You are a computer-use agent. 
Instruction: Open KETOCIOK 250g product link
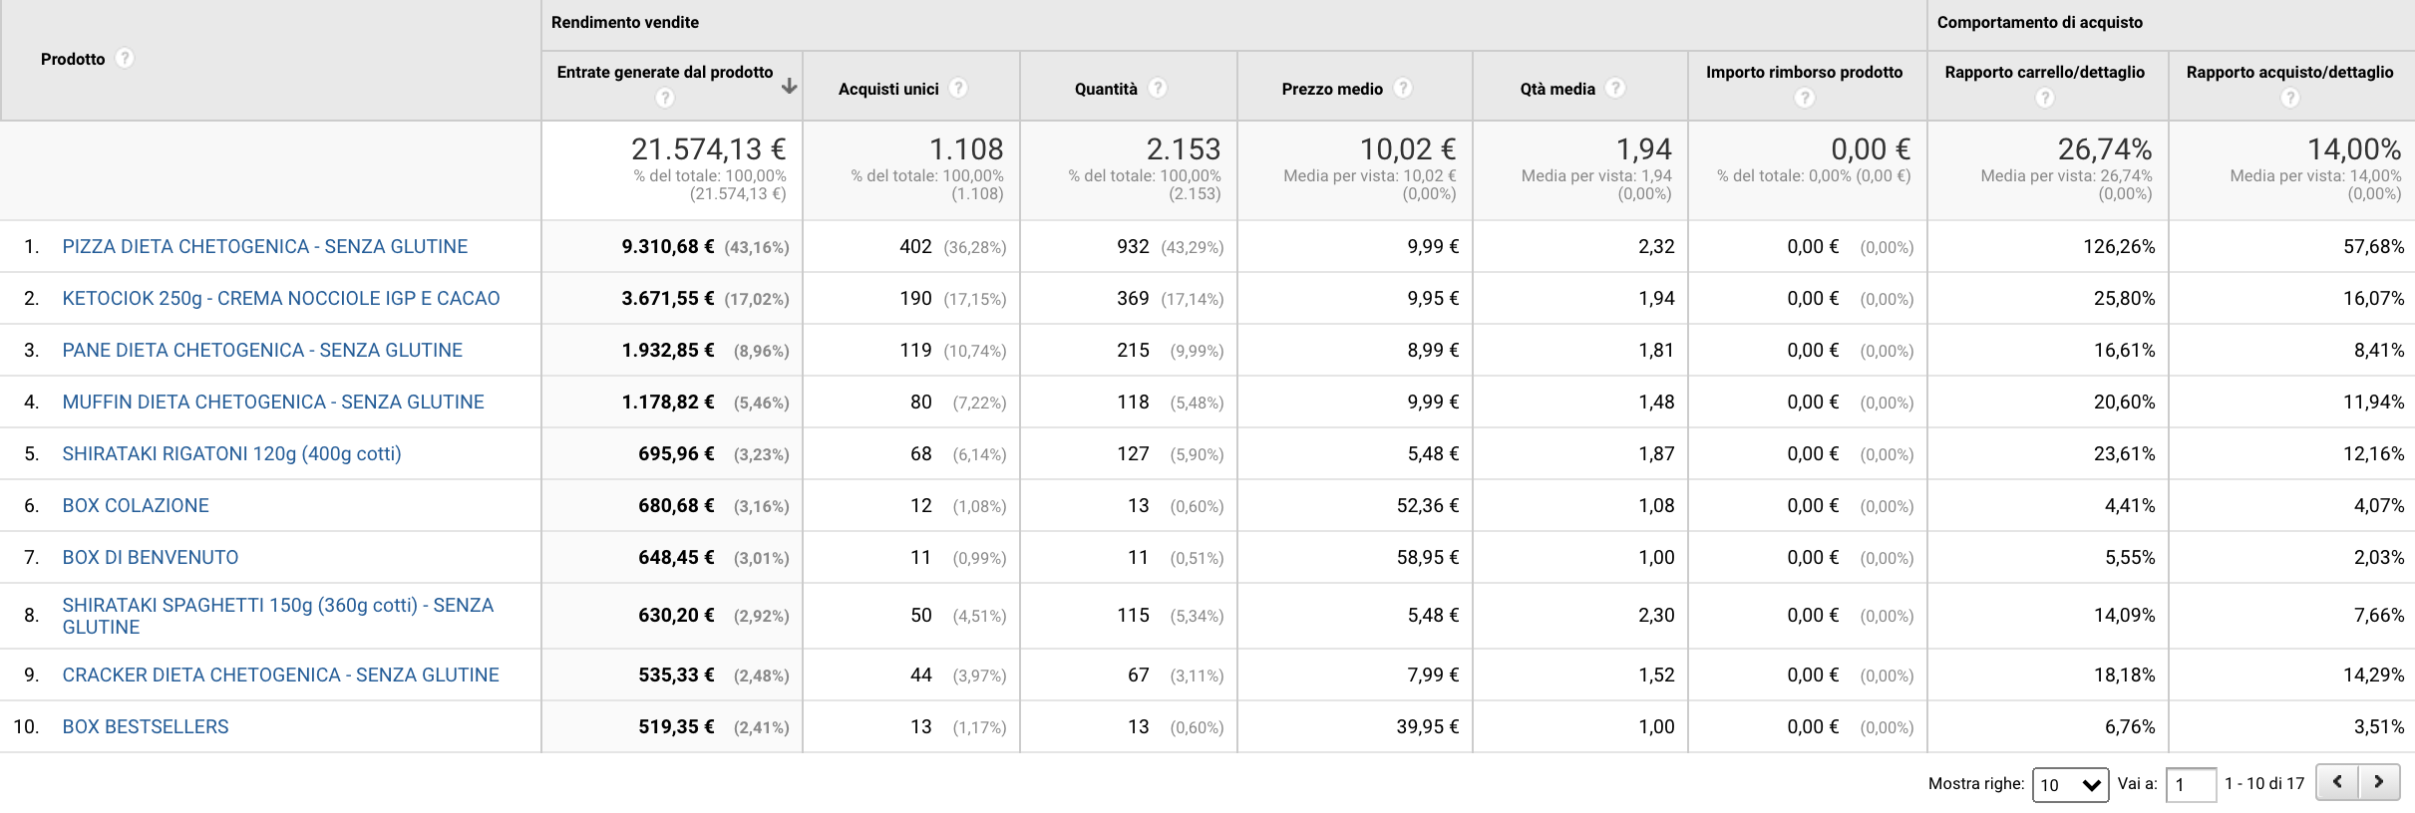(x=280, y=299)
